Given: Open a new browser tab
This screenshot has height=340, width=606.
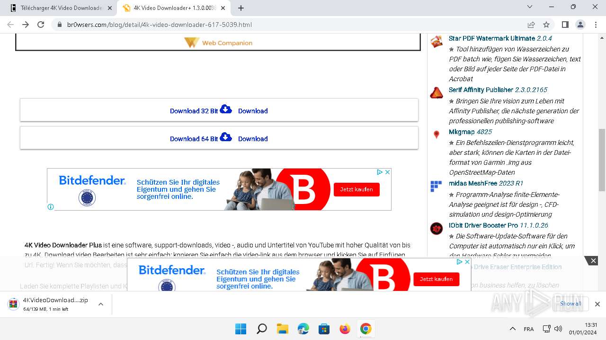Looking at the screenshot, I should 241,8.
